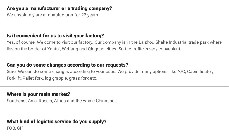This screenshot has height=136, width=229.
Task: Click the line starting "Yes, of course"
Action: pyautogui.click(x=114, y=42)
